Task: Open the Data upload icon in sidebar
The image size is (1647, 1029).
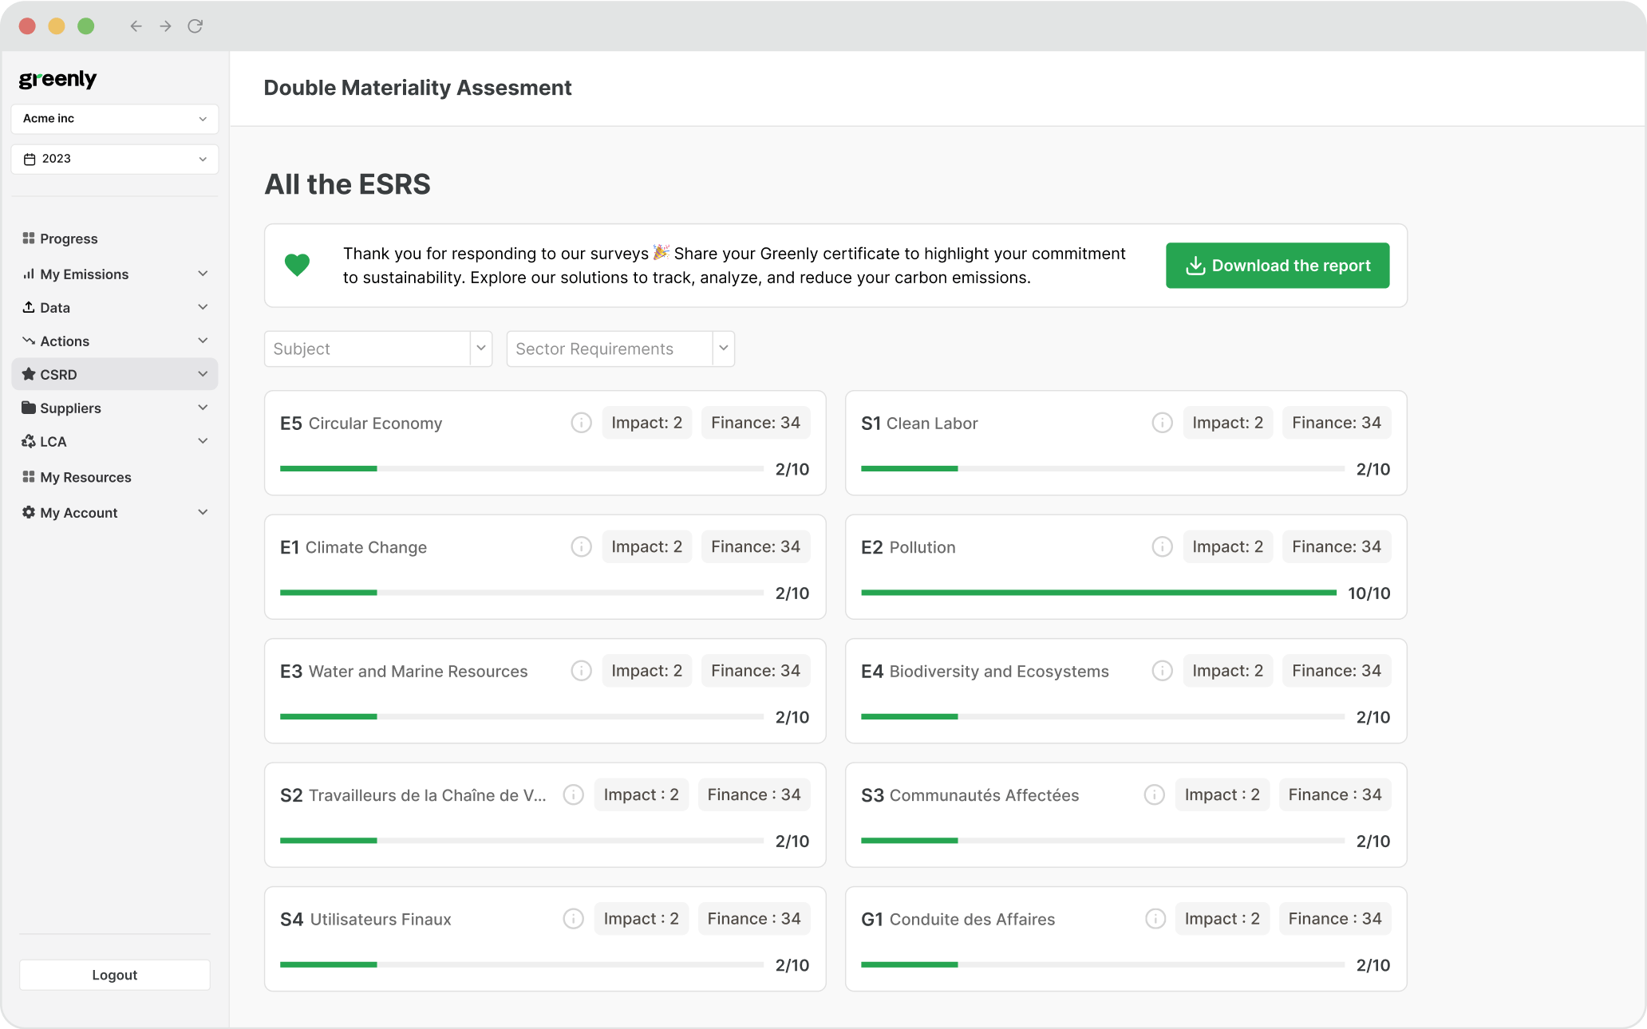Action: 28,307
